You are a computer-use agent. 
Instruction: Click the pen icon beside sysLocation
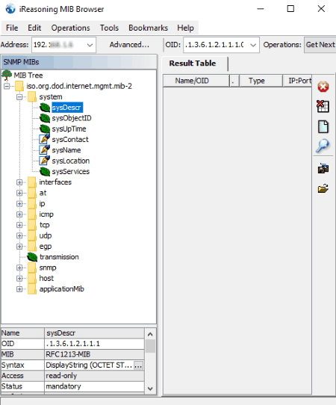click(44, 161)
